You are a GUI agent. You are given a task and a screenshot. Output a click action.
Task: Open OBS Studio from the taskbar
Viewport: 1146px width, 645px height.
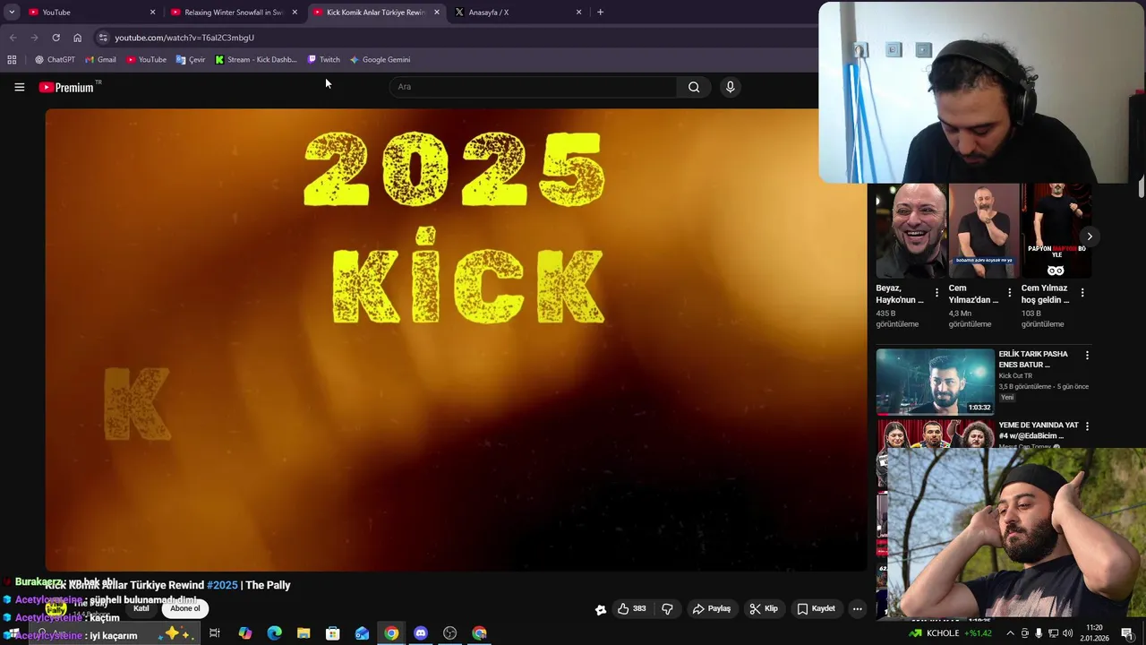point(449,633)
